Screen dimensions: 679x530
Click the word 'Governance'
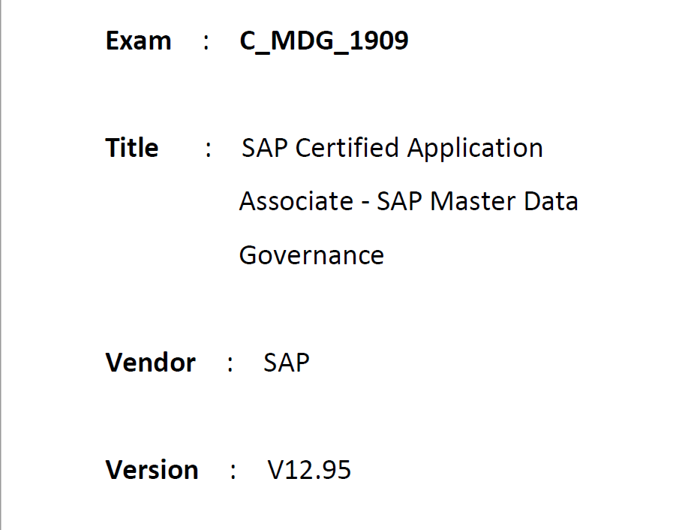(312, 255)
